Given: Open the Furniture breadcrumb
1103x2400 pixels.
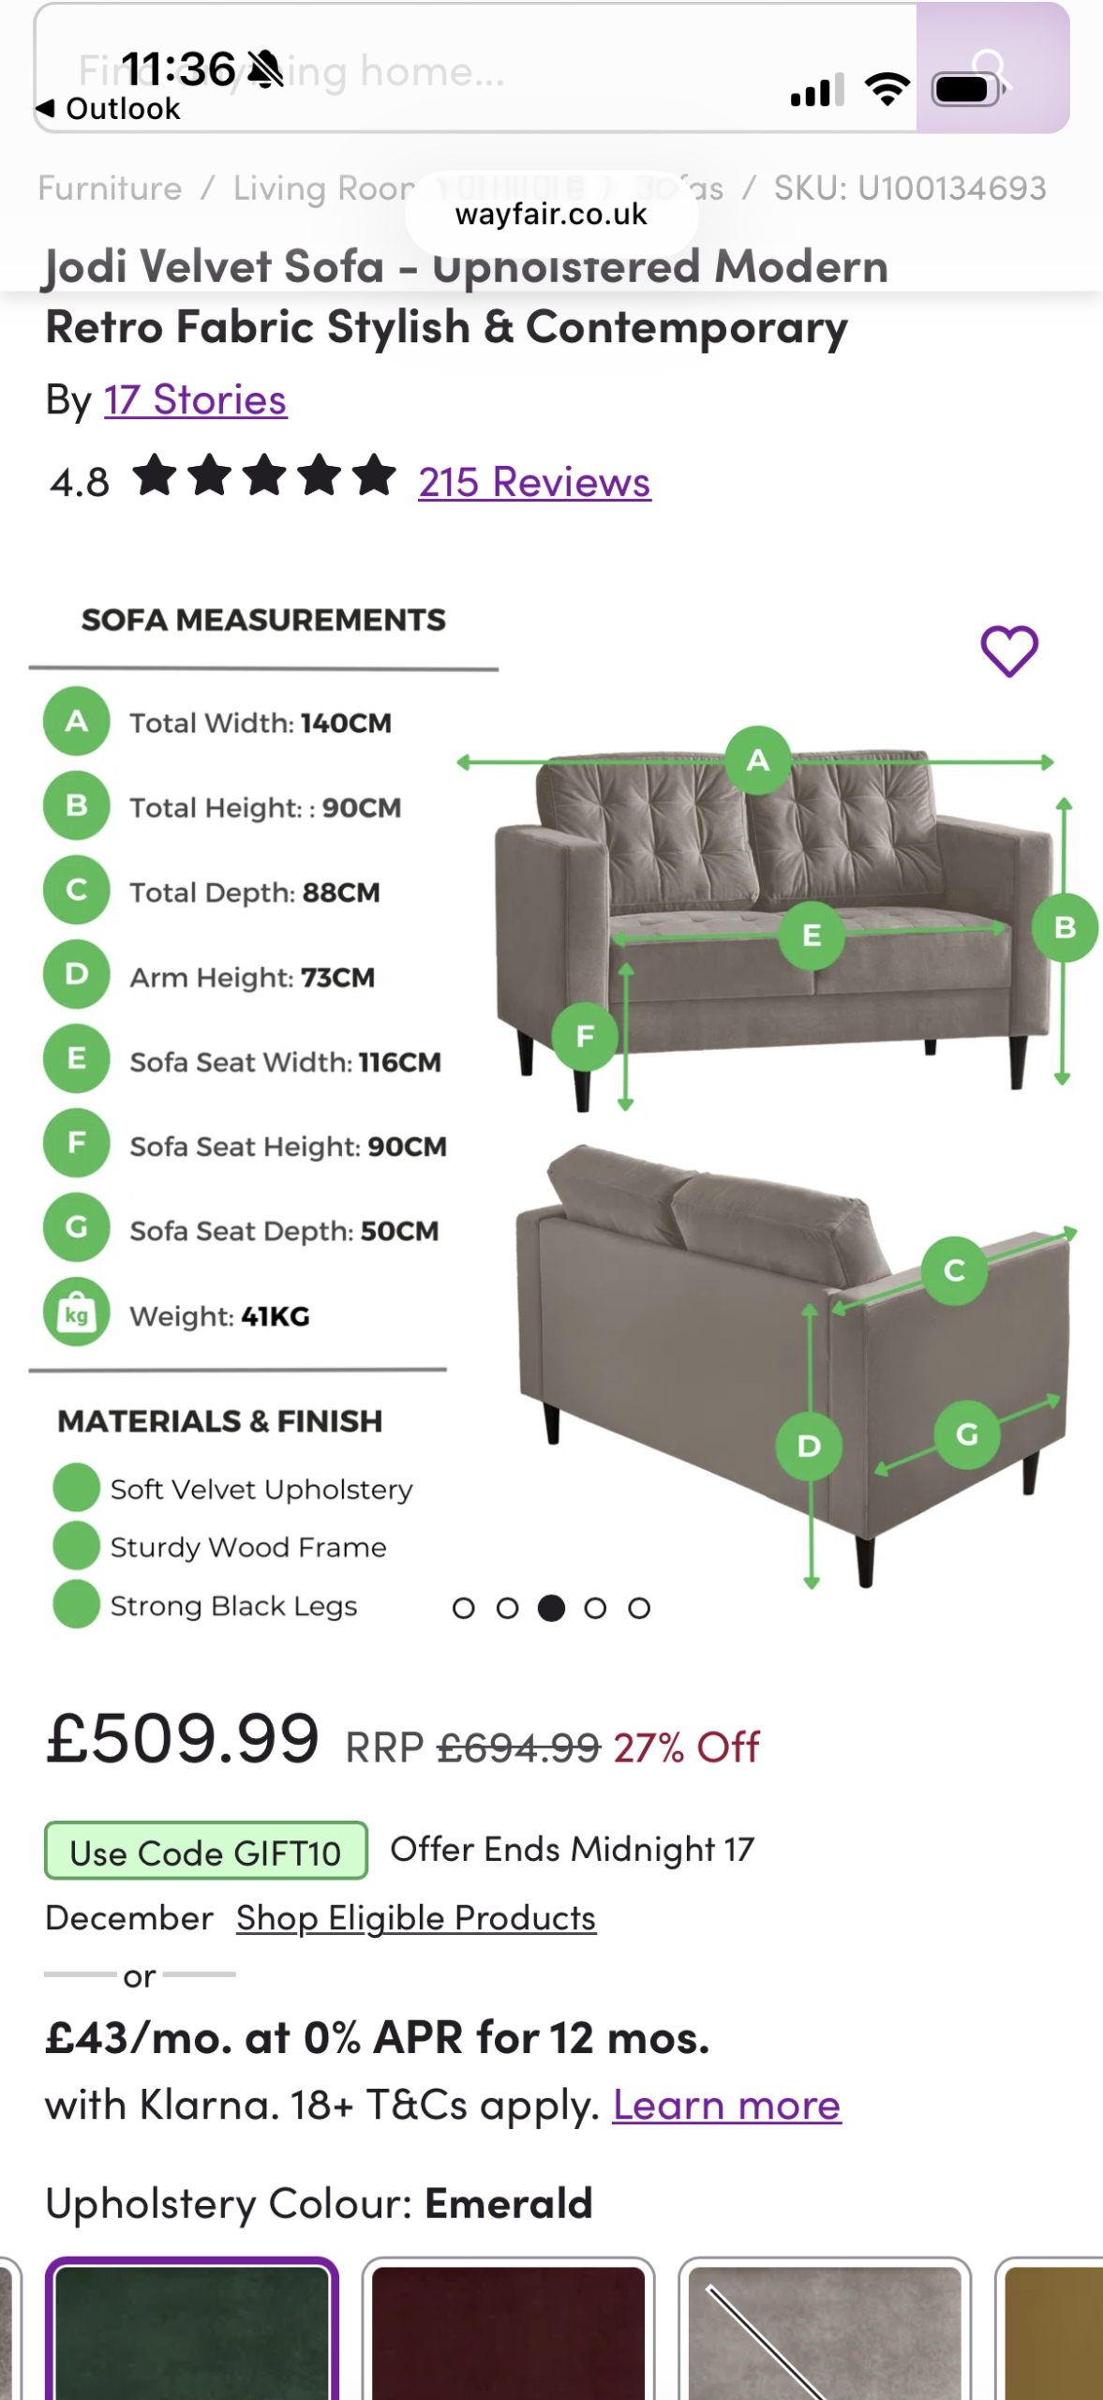Looking at the screenshot, I should point(110,188).
